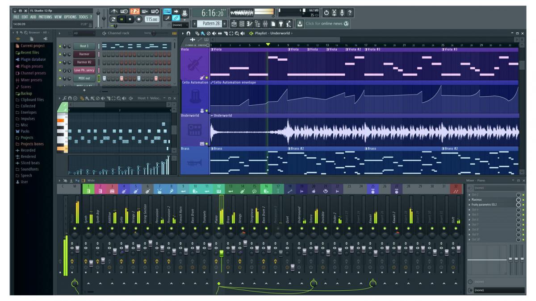536x301 pixels.
Task: Toggle Maximus effect slot enable light
Action: tap(523, 200)
